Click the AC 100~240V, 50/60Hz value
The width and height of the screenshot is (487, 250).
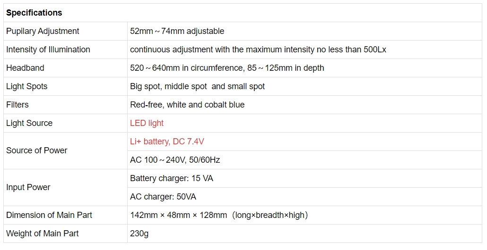(x=175, y=160)
